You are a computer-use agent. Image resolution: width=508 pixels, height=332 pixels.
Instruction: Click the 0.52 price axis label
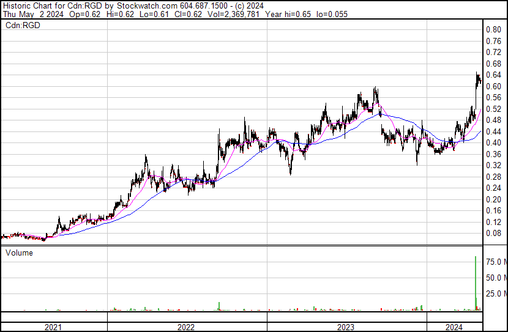[x=493, y=109]
